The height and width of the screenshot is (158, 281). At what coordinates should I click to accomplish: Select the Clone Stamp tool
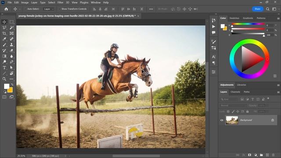11,45
